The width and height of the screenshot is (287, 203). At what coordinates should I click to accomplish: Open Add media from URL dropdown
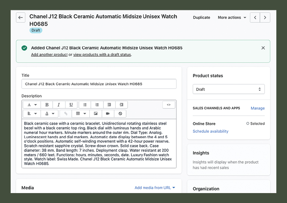pyautogui.click(x=155, y=188)
